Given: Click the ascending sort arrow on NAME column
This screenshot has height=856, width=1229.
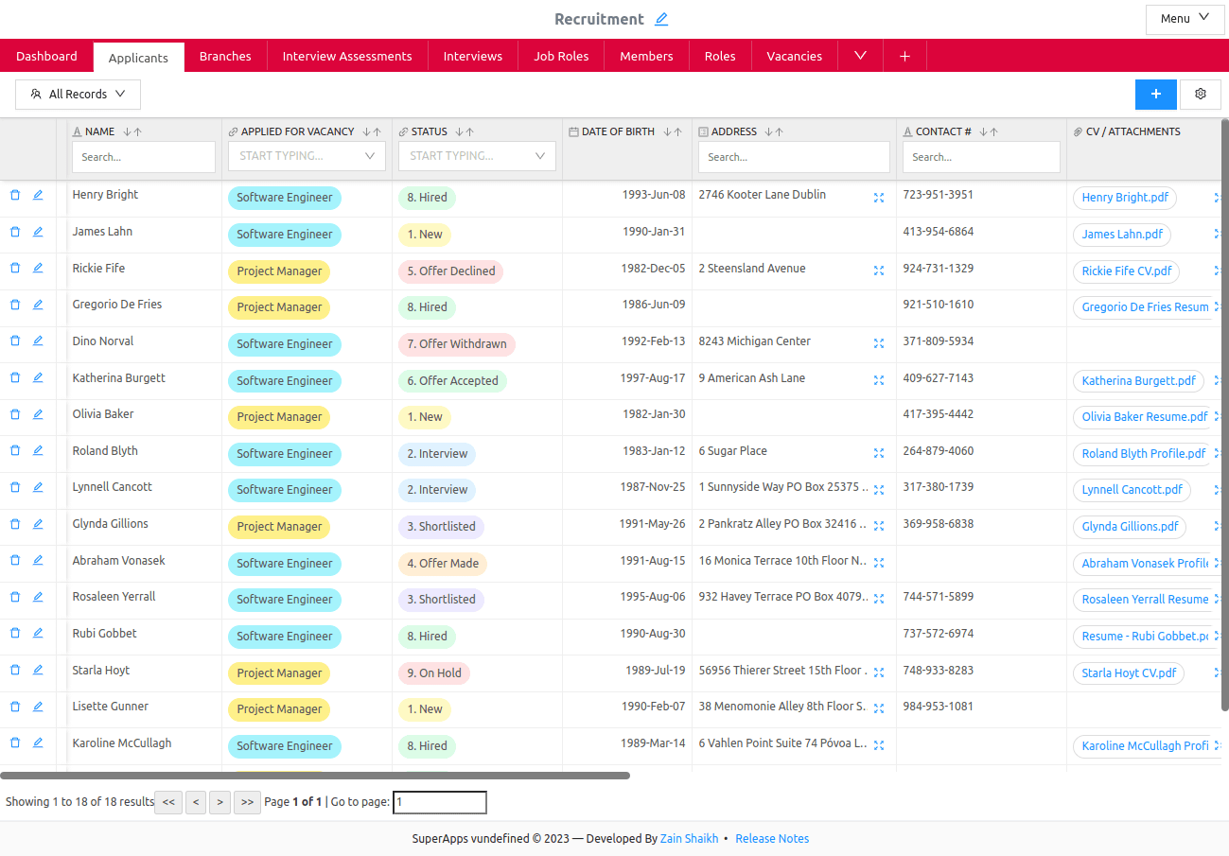Looking at the screenshot, I should [137, 131].
